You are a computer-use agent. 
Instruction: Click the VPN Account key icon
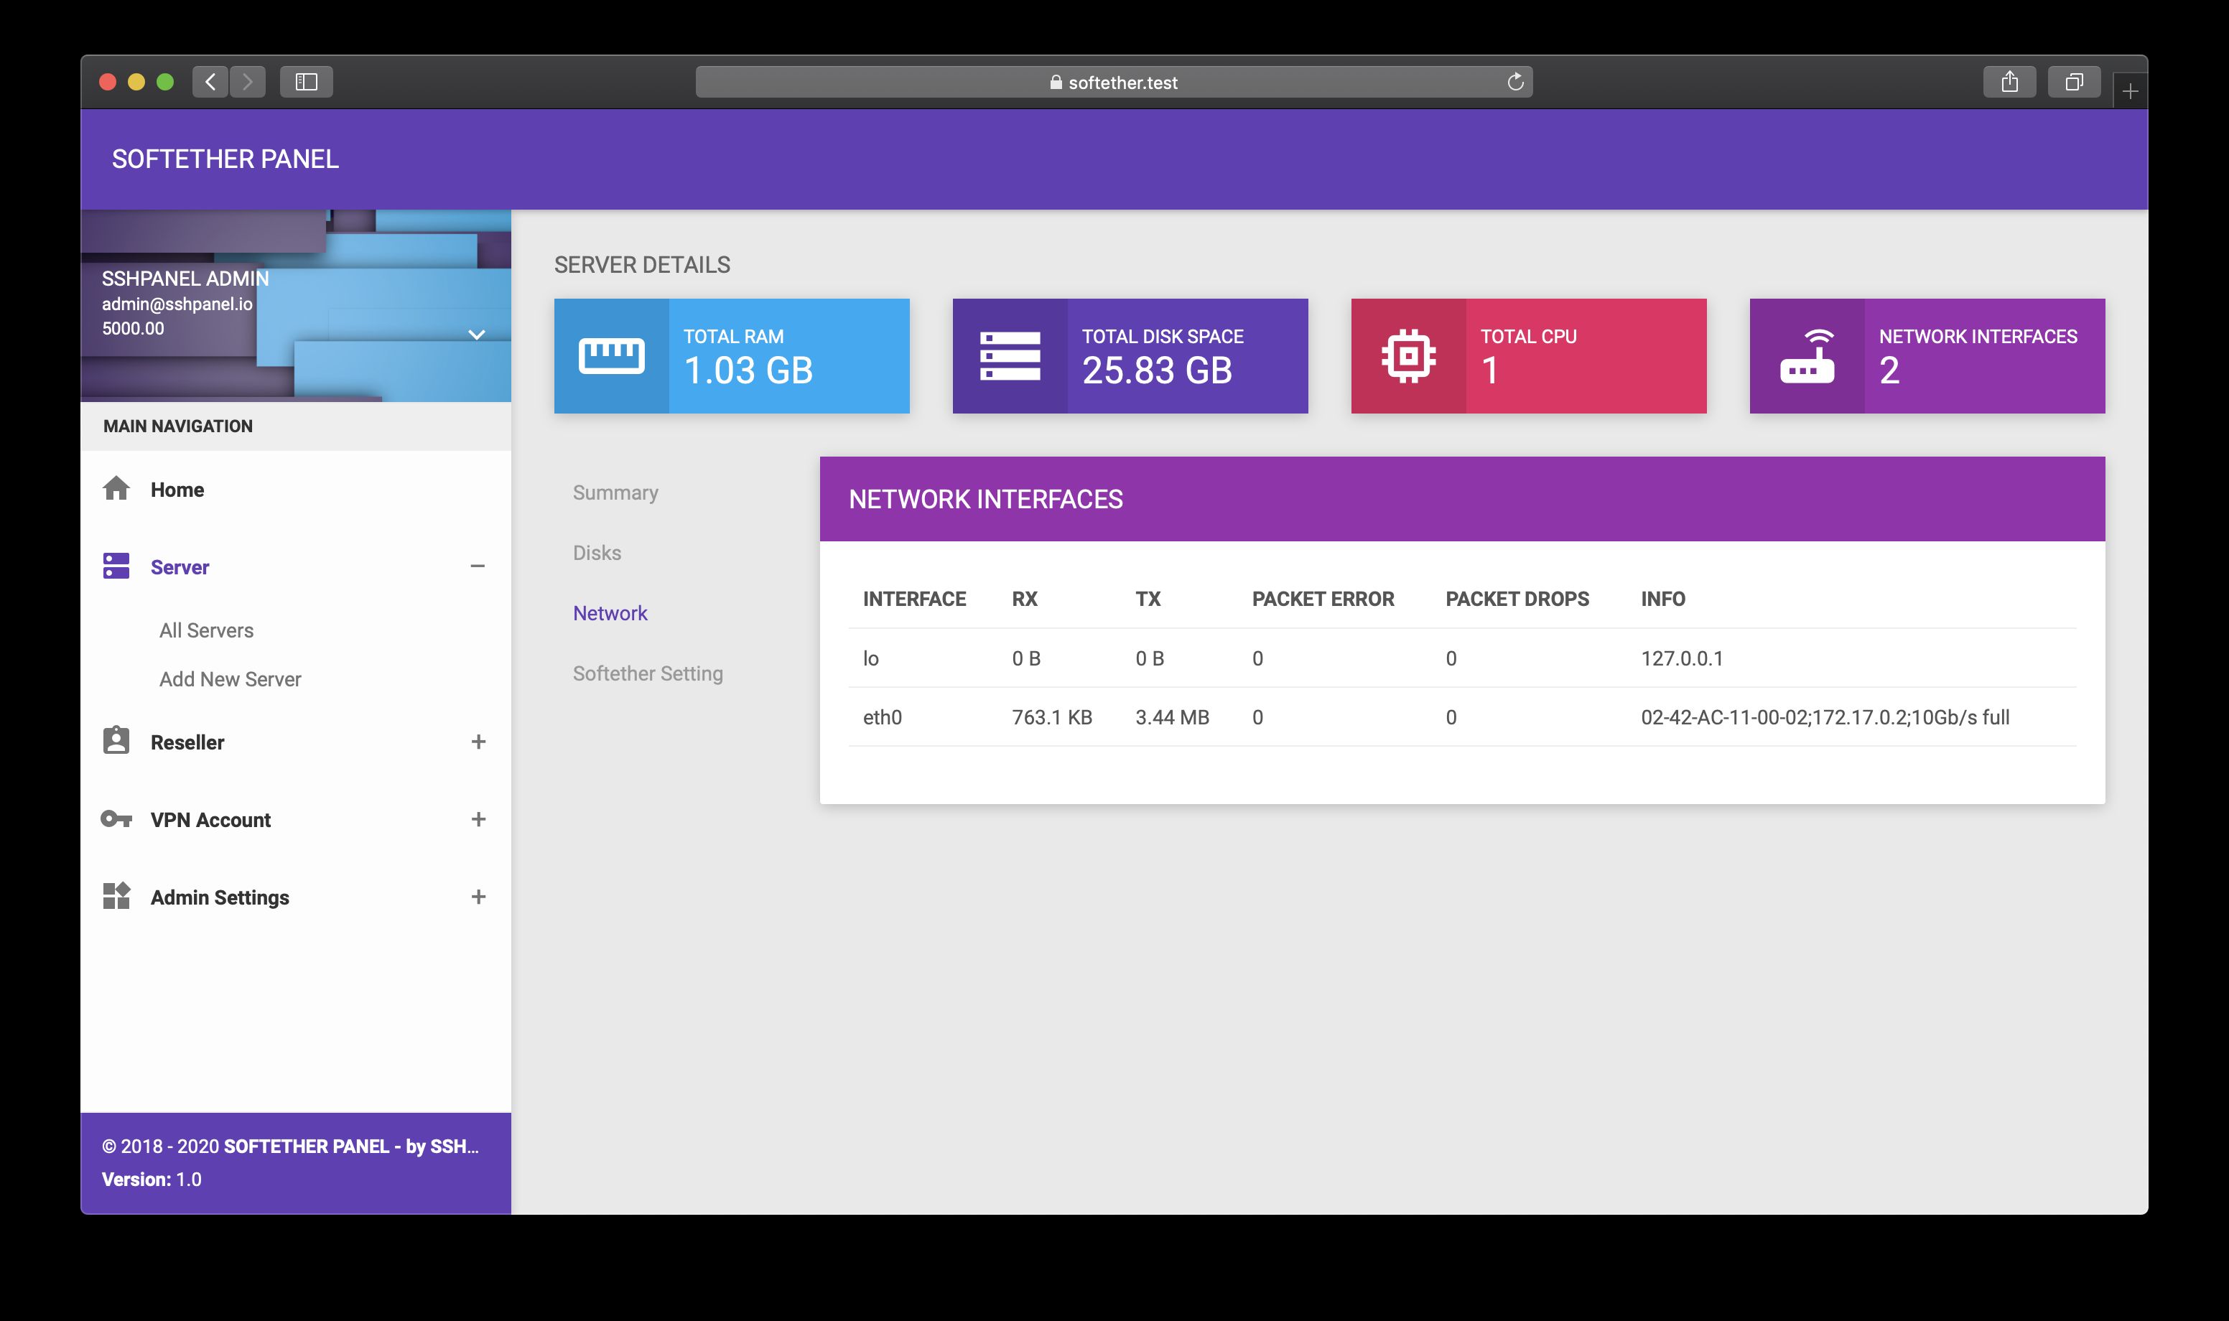click(x=116, y=819)
